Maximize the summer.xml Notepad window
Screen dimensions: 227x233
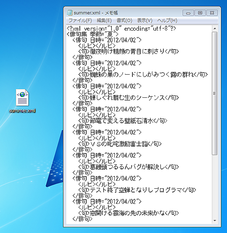(200, 13)
